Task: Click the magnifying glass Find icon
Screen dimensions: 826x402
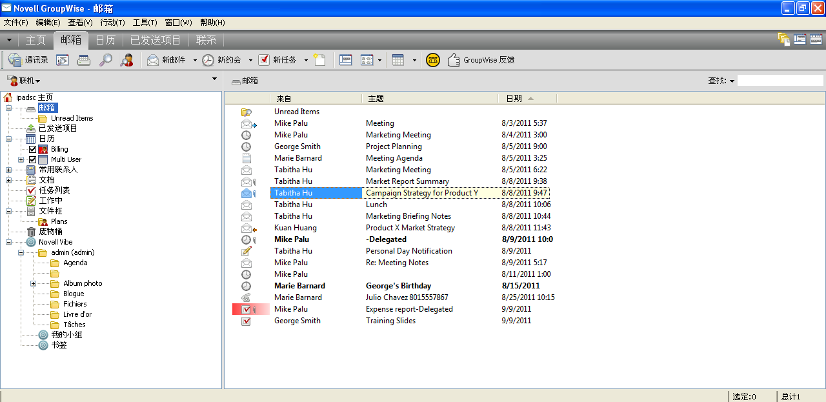Action: coord(105,60)
